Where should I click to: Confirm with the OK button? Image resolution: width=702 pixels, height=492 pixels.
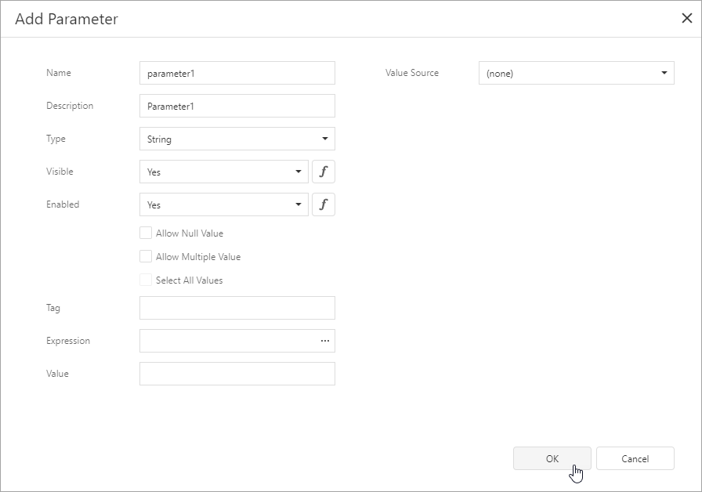552,458
